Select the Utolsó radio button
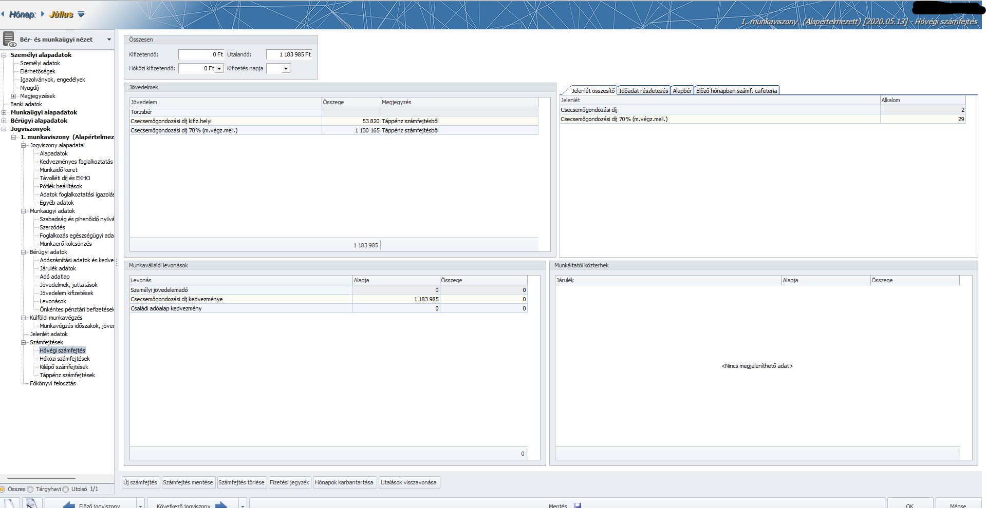The height and width of the screenshot is (508, 986). tap(66, 489)
